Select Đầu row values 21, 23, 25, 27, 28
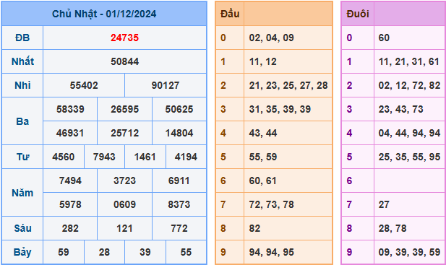Viewport: 446px width, 265px height. coord(288,85)
